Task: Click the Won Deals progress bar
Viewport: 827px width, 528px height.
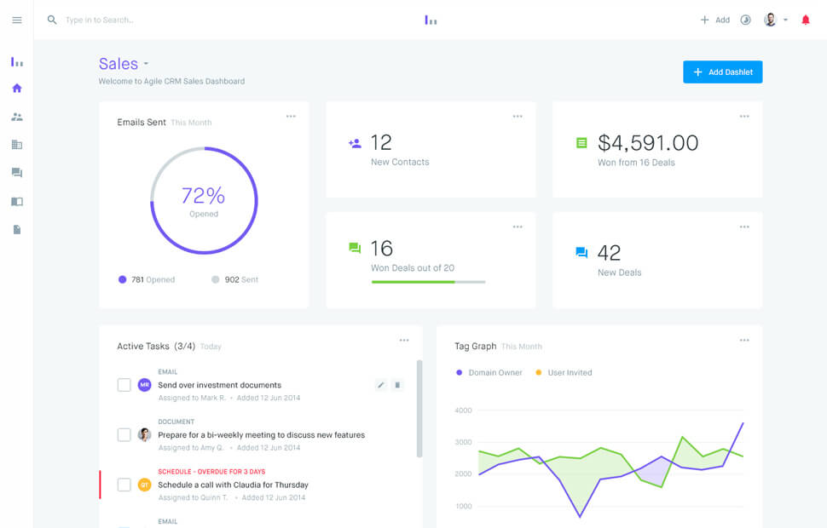Action: (x=430, y=282)
